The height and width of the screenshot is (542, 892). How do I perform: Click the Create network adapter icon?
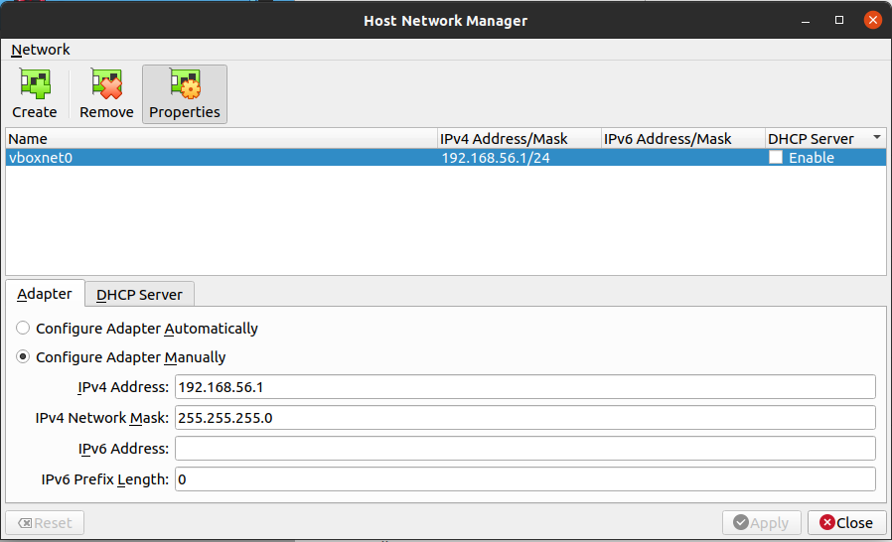(x=35, y=84)
